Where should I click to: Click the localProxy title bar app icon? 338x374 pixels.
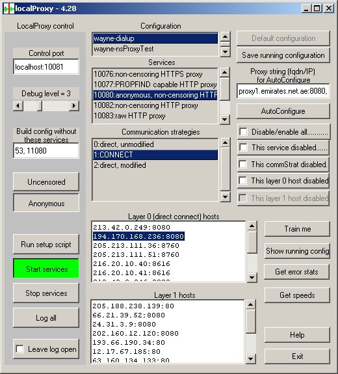(9, 8)
